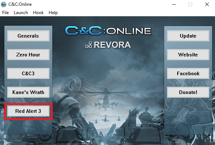
Task: Open the Launch menu
Action: [21, 13]
